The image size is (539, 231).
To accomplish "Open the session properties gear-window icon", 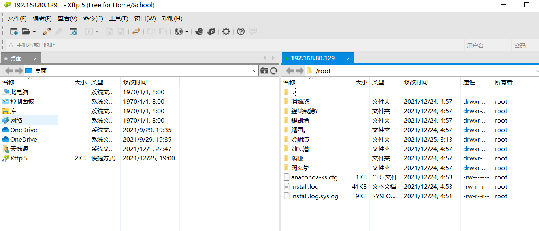I will (73, 32).
